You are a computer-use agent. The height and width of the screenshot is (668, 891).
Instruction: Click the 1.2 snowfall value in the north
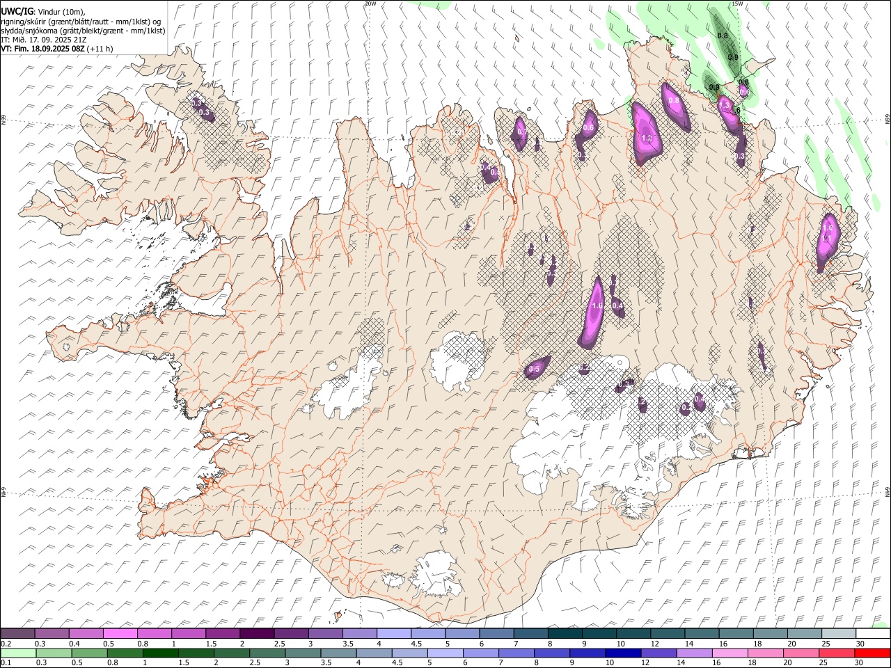pos(647,138)
